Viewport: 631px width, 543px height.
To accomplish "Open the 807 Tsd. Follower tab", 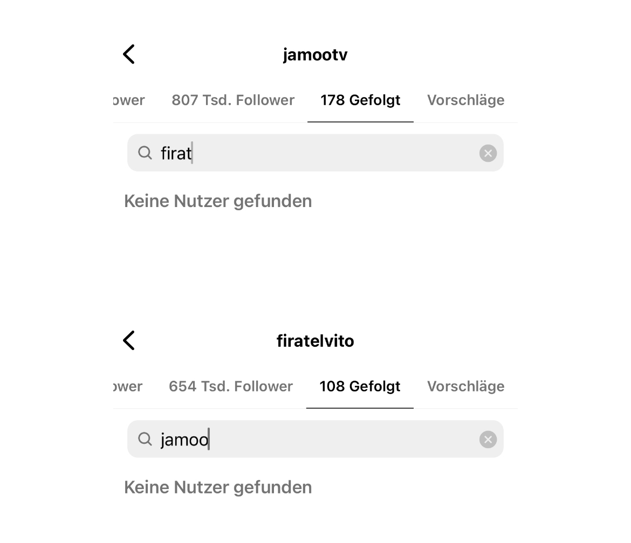I will [233, 100].
